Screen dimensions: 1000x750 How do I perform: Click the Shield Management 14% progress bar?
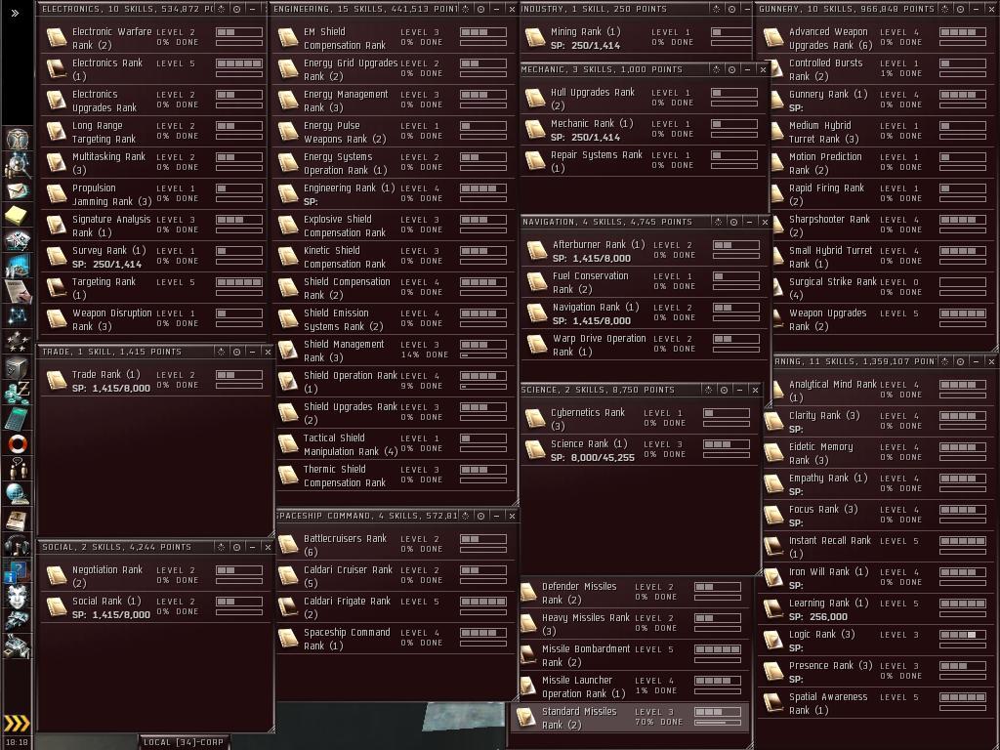(483, 355)
